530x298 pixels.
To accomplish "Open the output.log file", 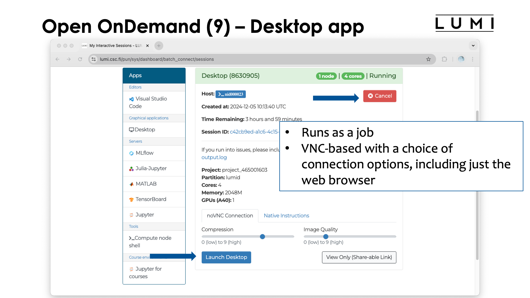I will 214,157.
